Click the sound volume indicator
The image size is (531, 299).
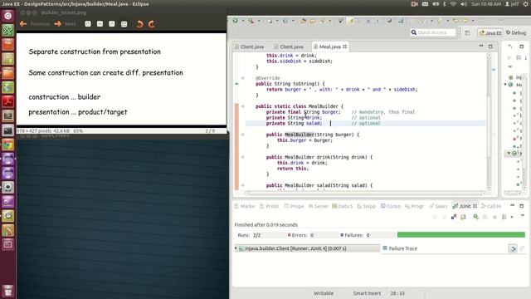(464, 4)
